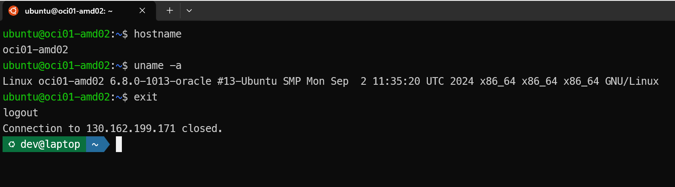
Task: Click the "hostname" command text
Action: point(158,34)
